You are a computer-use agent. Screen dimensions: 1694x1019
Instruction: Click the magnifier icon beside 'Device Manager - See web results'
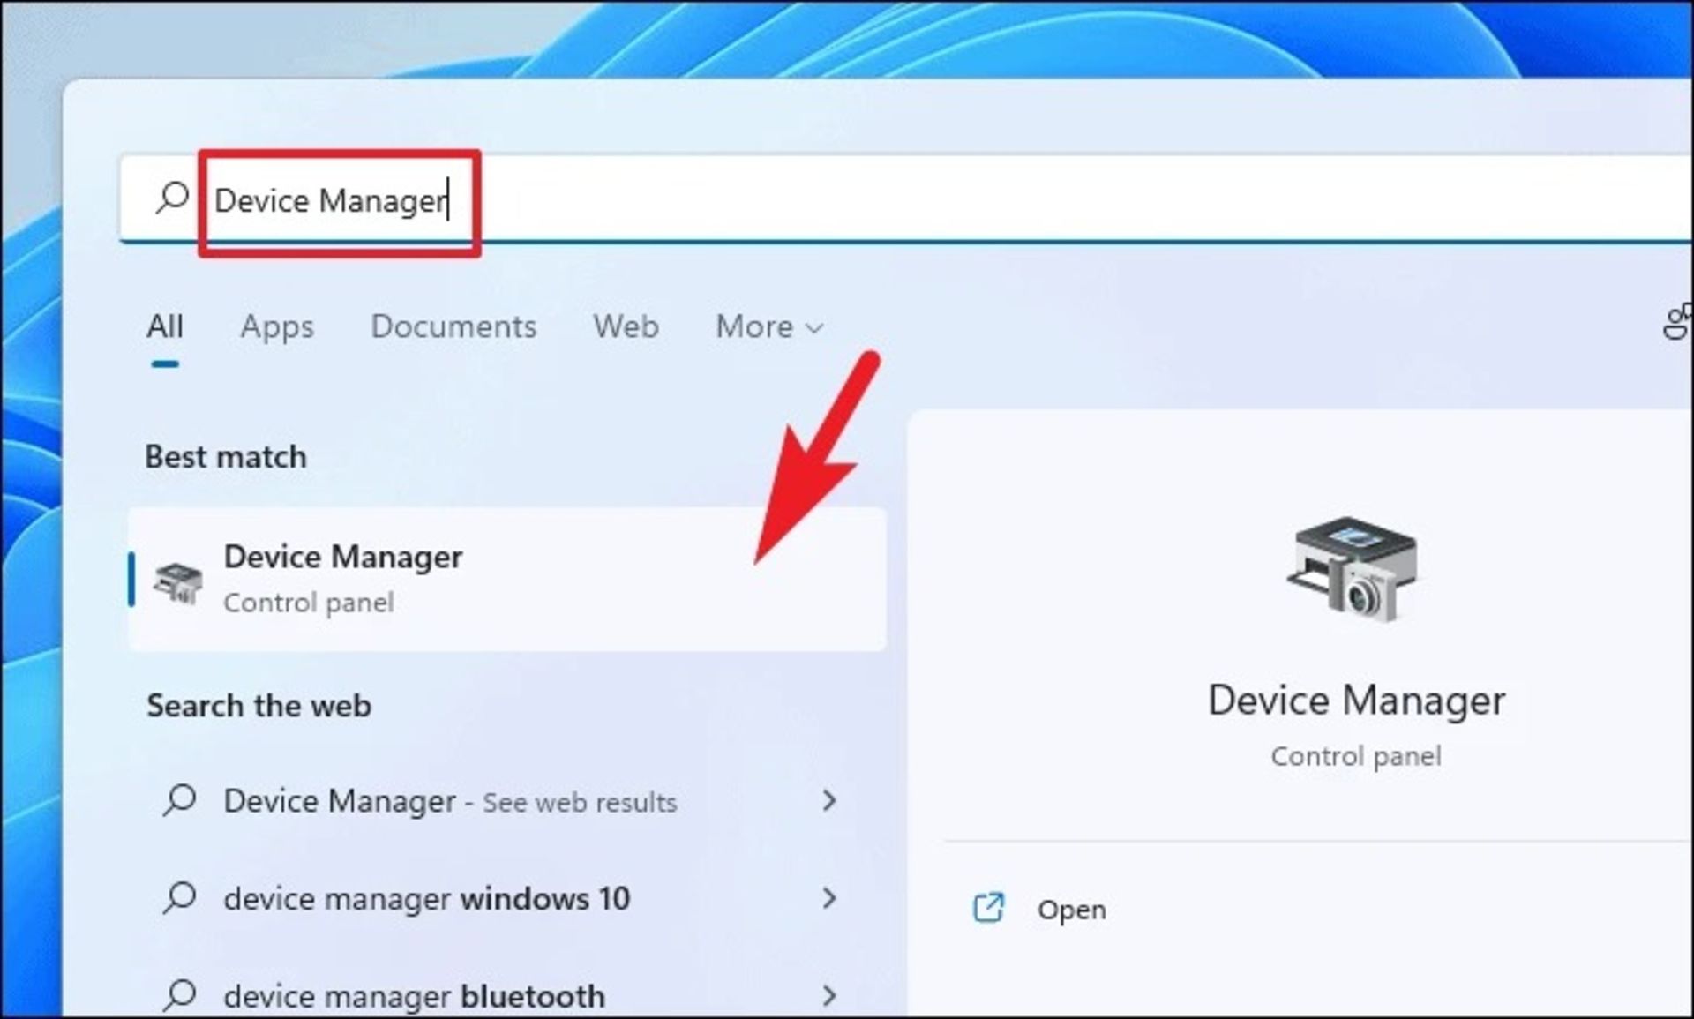tap(180, 800)
